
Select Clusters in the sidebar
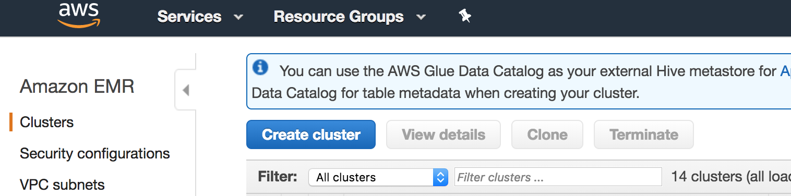coord(47,122)
